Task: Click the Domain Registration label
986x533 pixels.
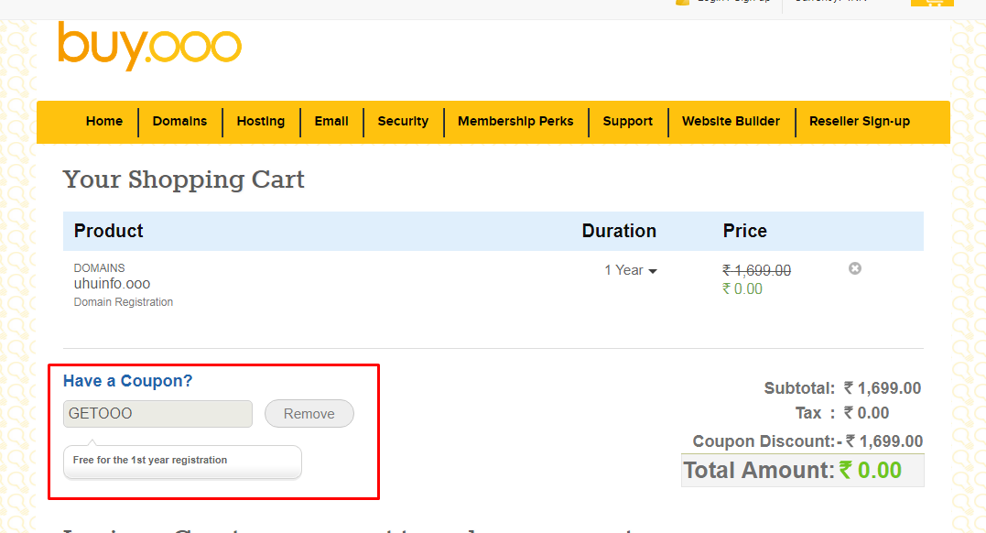Action: [124, 302]
